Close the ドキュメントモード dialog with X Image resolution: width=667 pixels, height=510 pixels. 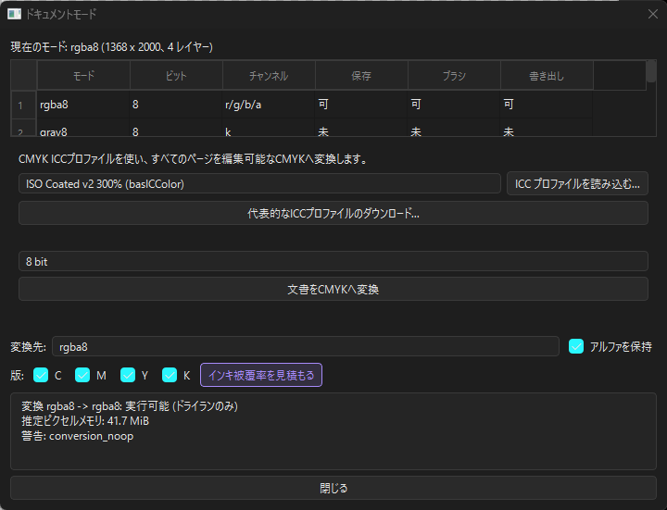pos(653,14)
